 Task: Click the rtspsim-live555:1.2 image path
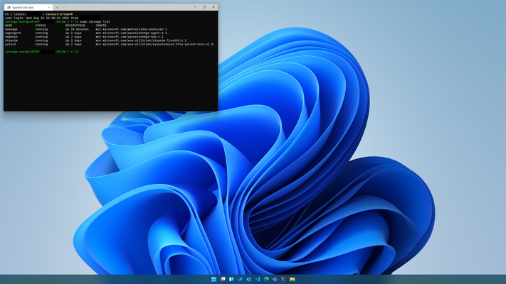click(141, 40)
